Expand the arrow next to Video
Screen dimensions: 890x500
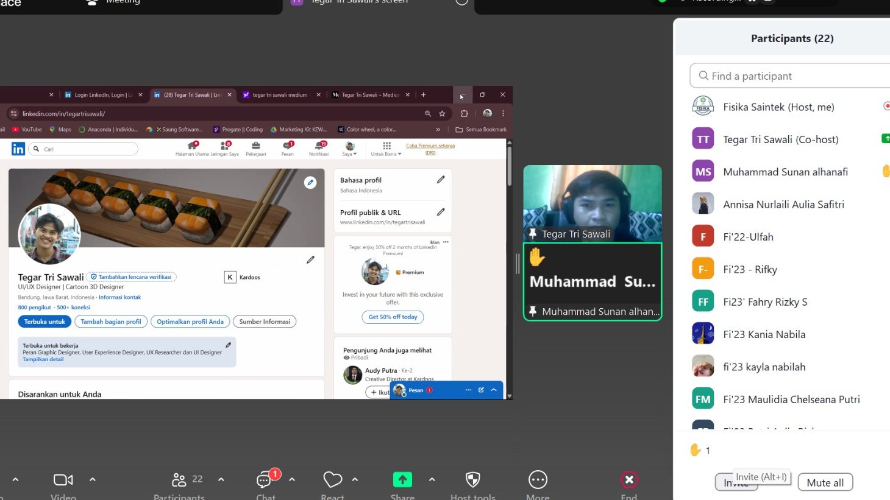pos(93,480)
